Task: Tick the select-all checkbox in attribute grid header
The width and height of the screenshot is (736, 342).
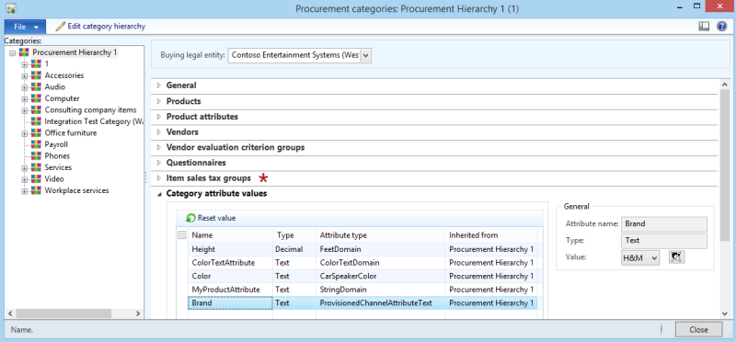Action: click(182, 235)
